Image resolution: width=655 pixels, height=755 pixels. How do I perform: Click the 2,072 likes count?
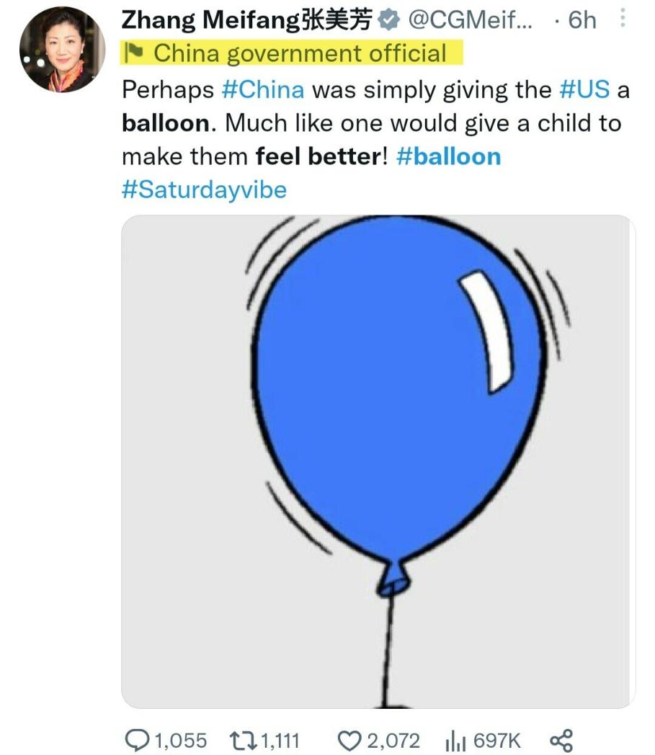pyautogui.click(x=393, y=741)
